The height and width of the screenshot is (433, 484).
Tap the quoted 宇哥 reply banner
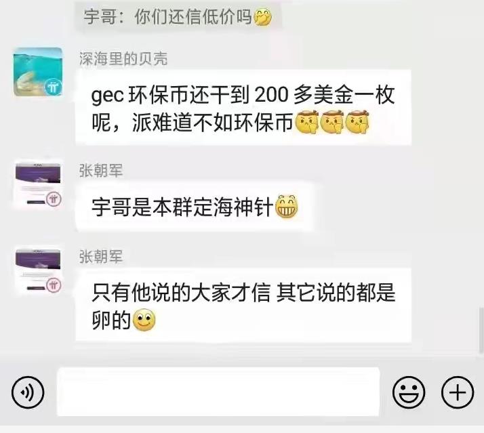[x=178, y=16]
